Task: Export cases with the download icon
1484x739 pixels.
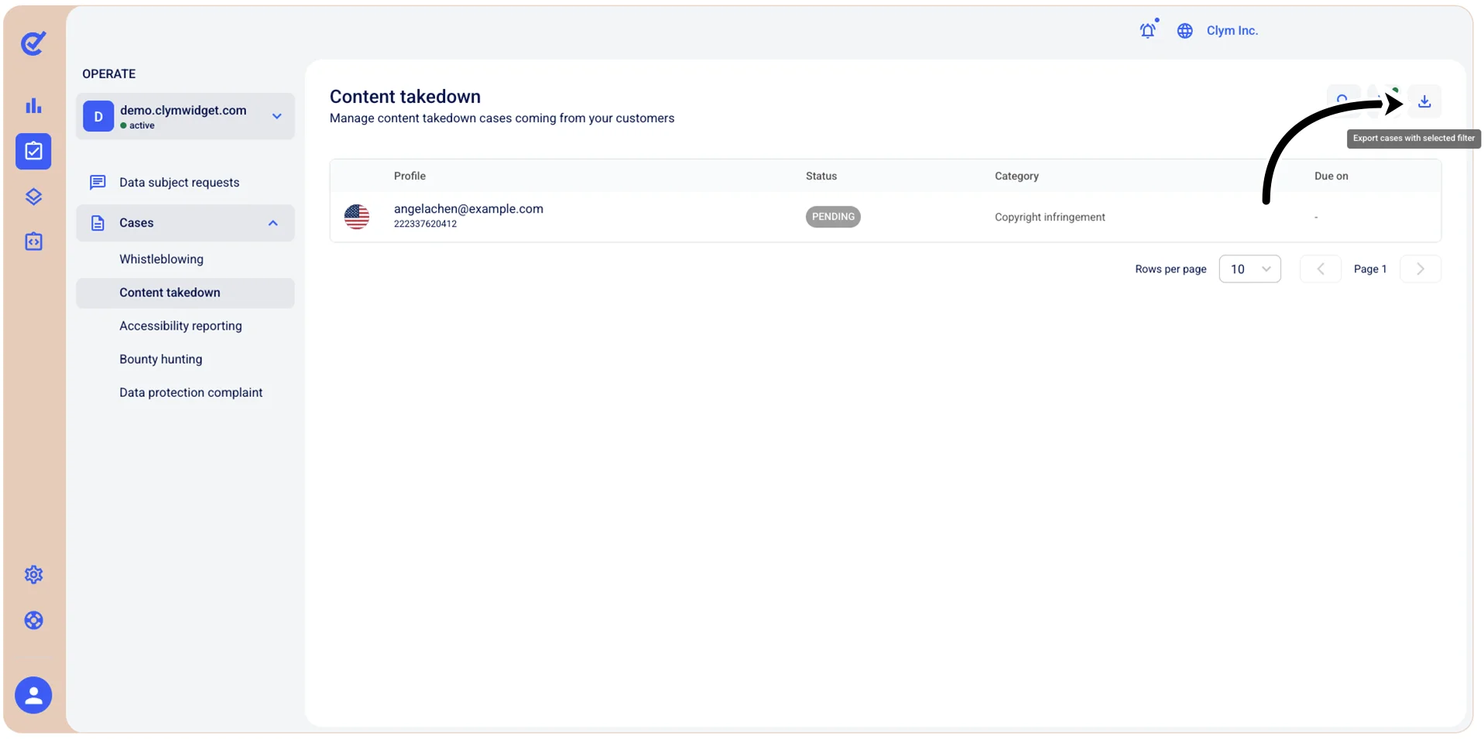Action: 1424,101
